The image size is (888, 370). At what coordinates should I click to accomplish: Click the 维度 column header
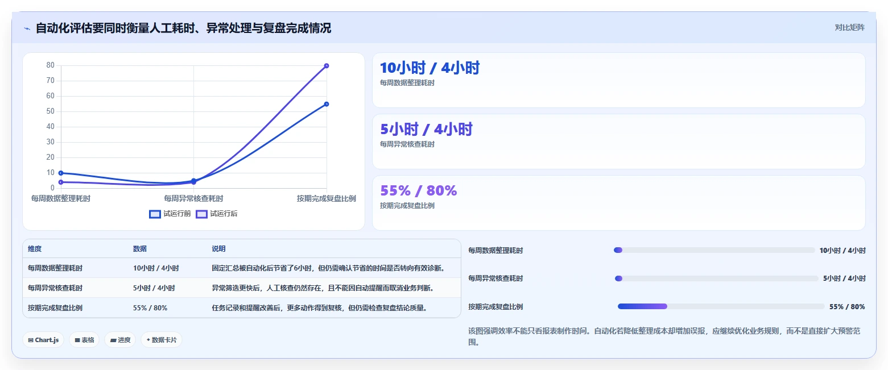(35, 249)
